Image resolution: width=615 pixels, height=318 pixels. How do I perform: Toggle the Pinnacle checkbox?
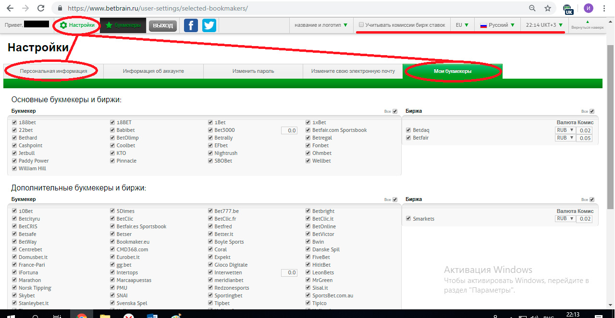[x=112, y=161]
